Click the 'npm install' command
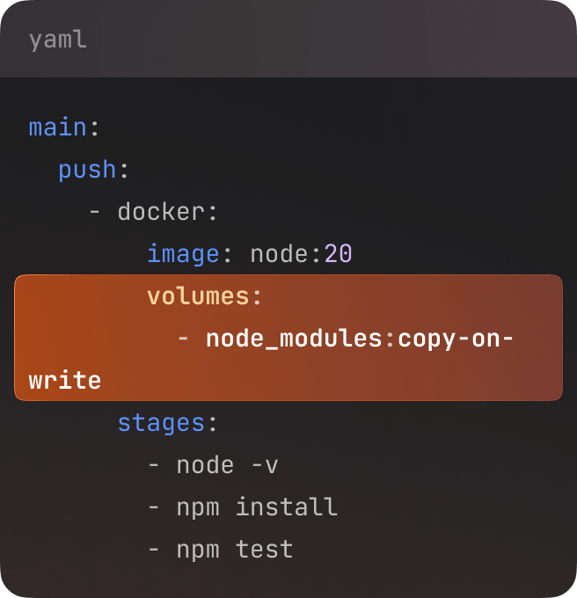577x598 pixels. coord(257,507)
